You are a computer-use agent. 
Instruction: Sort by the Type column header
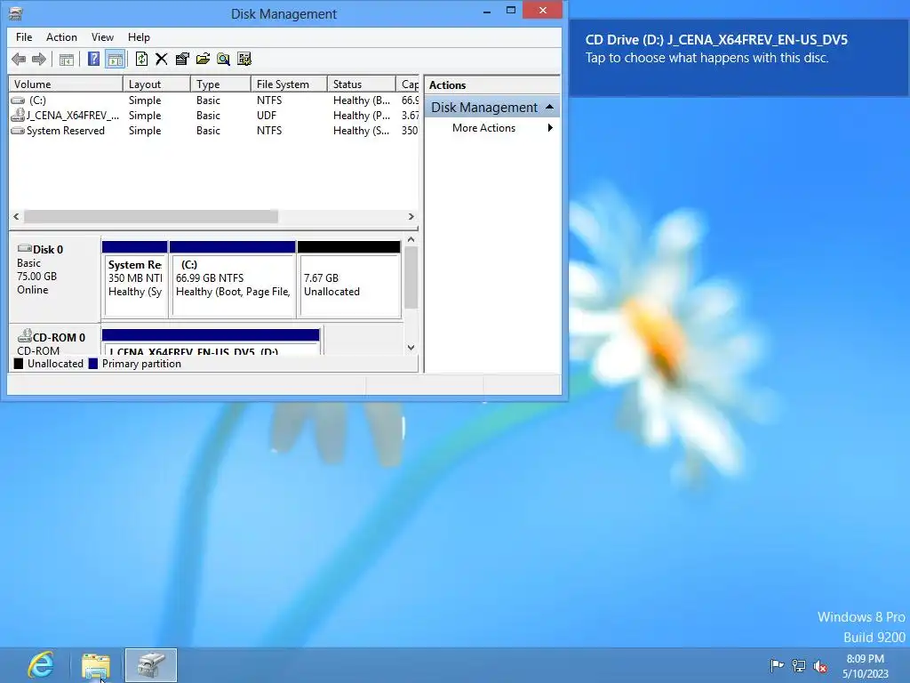coord(220,84)
